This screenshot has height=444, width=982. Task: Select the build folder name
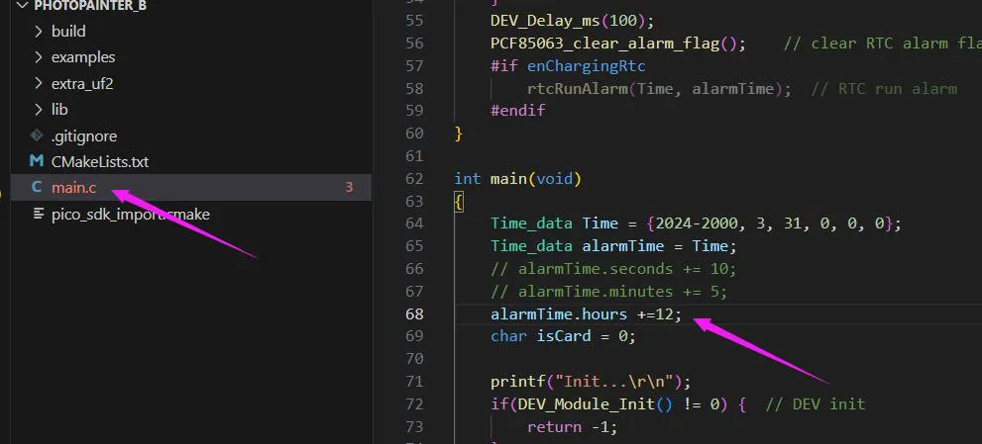point(68,32)
